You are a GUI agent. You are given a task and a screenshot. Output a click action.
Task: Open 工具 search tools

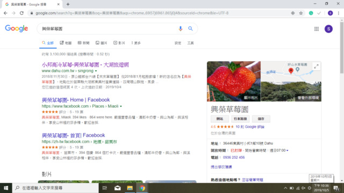(x=190, y=43)
